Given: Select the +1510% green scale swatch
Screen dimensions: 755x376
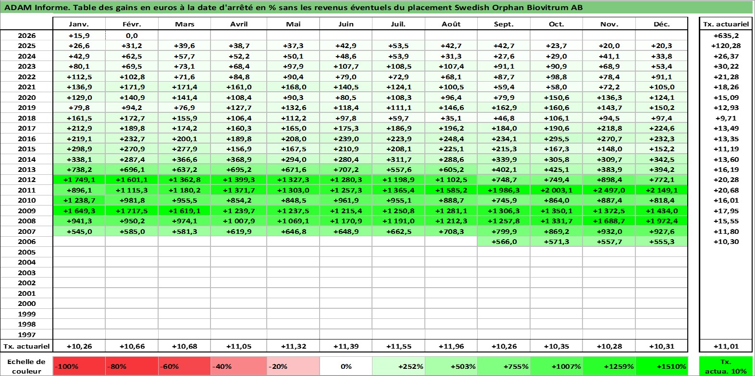Looking at the screenshot, I should pyautogui.click(x=661, y=366).
